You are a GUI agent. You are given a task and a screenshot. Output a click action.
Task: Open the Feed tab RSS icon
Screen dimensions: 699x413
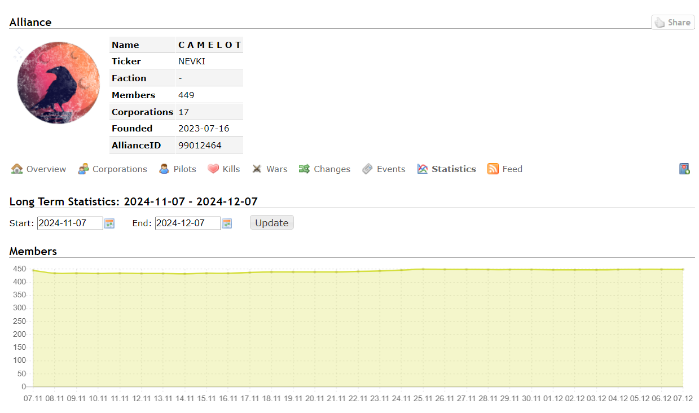click(493, 169)
